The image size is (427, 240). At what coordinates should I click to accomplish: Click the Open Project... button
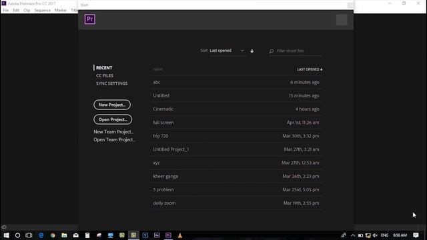113,119
